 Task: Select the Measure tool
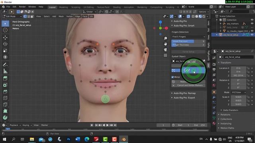tap(5, 71)
